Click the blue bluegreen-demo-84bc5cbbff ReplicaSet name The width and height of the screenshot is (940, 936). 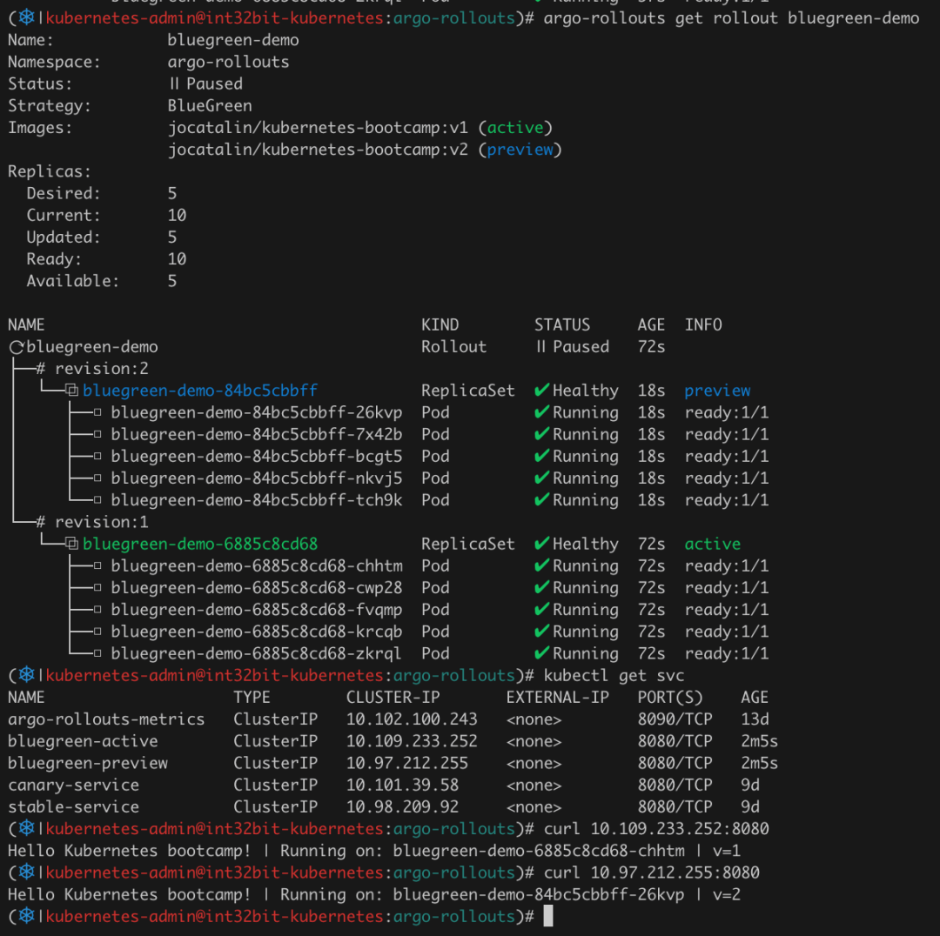pos(200,391)
